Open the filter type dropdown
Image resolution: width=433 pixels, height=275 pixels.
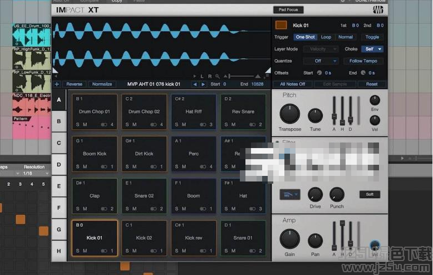[289, 194]
